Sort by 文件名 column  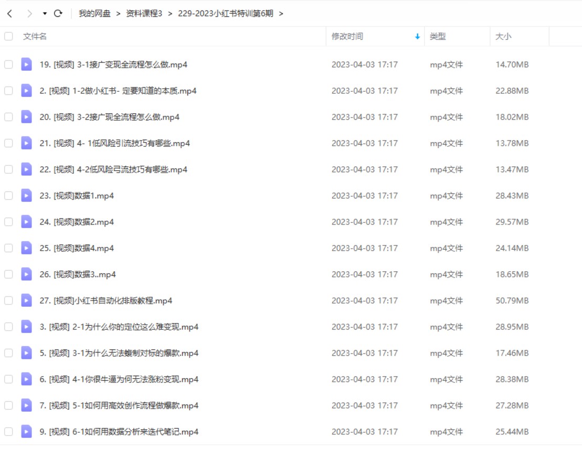click(35, 36)
